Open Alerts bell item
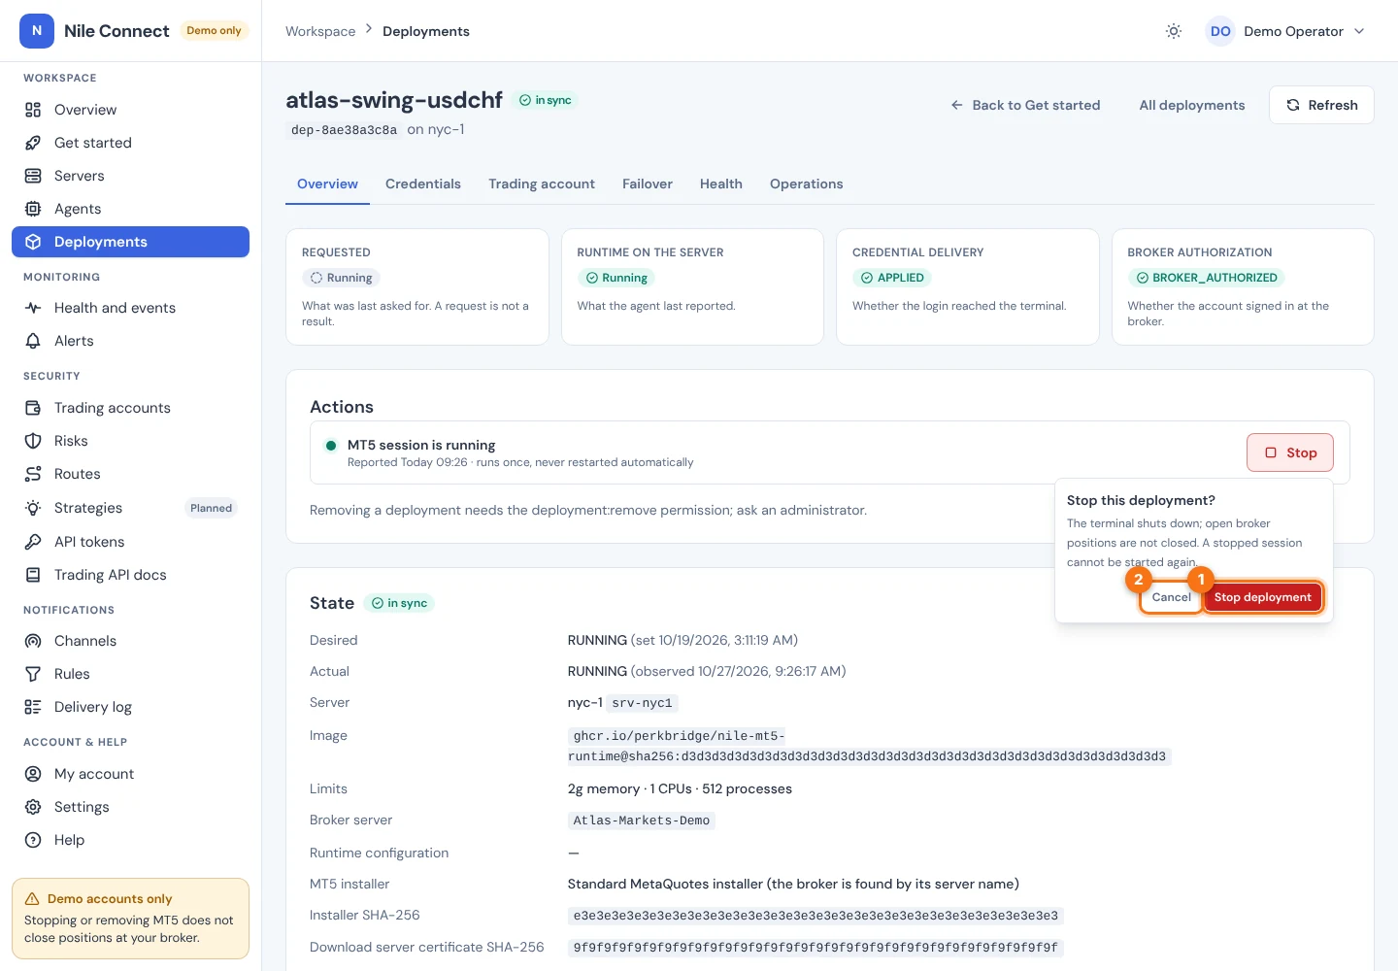Image resolution: width=1398 pixels, height=971 pixels. coord(130,341)
